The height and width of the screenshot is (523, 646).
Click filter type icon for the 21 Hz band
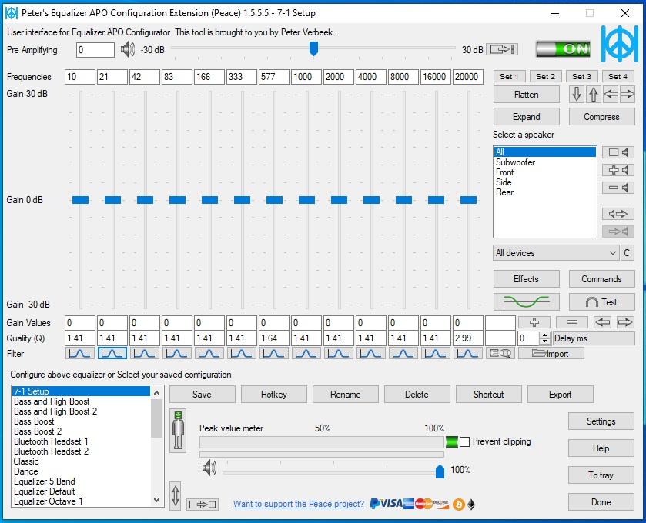112,353
